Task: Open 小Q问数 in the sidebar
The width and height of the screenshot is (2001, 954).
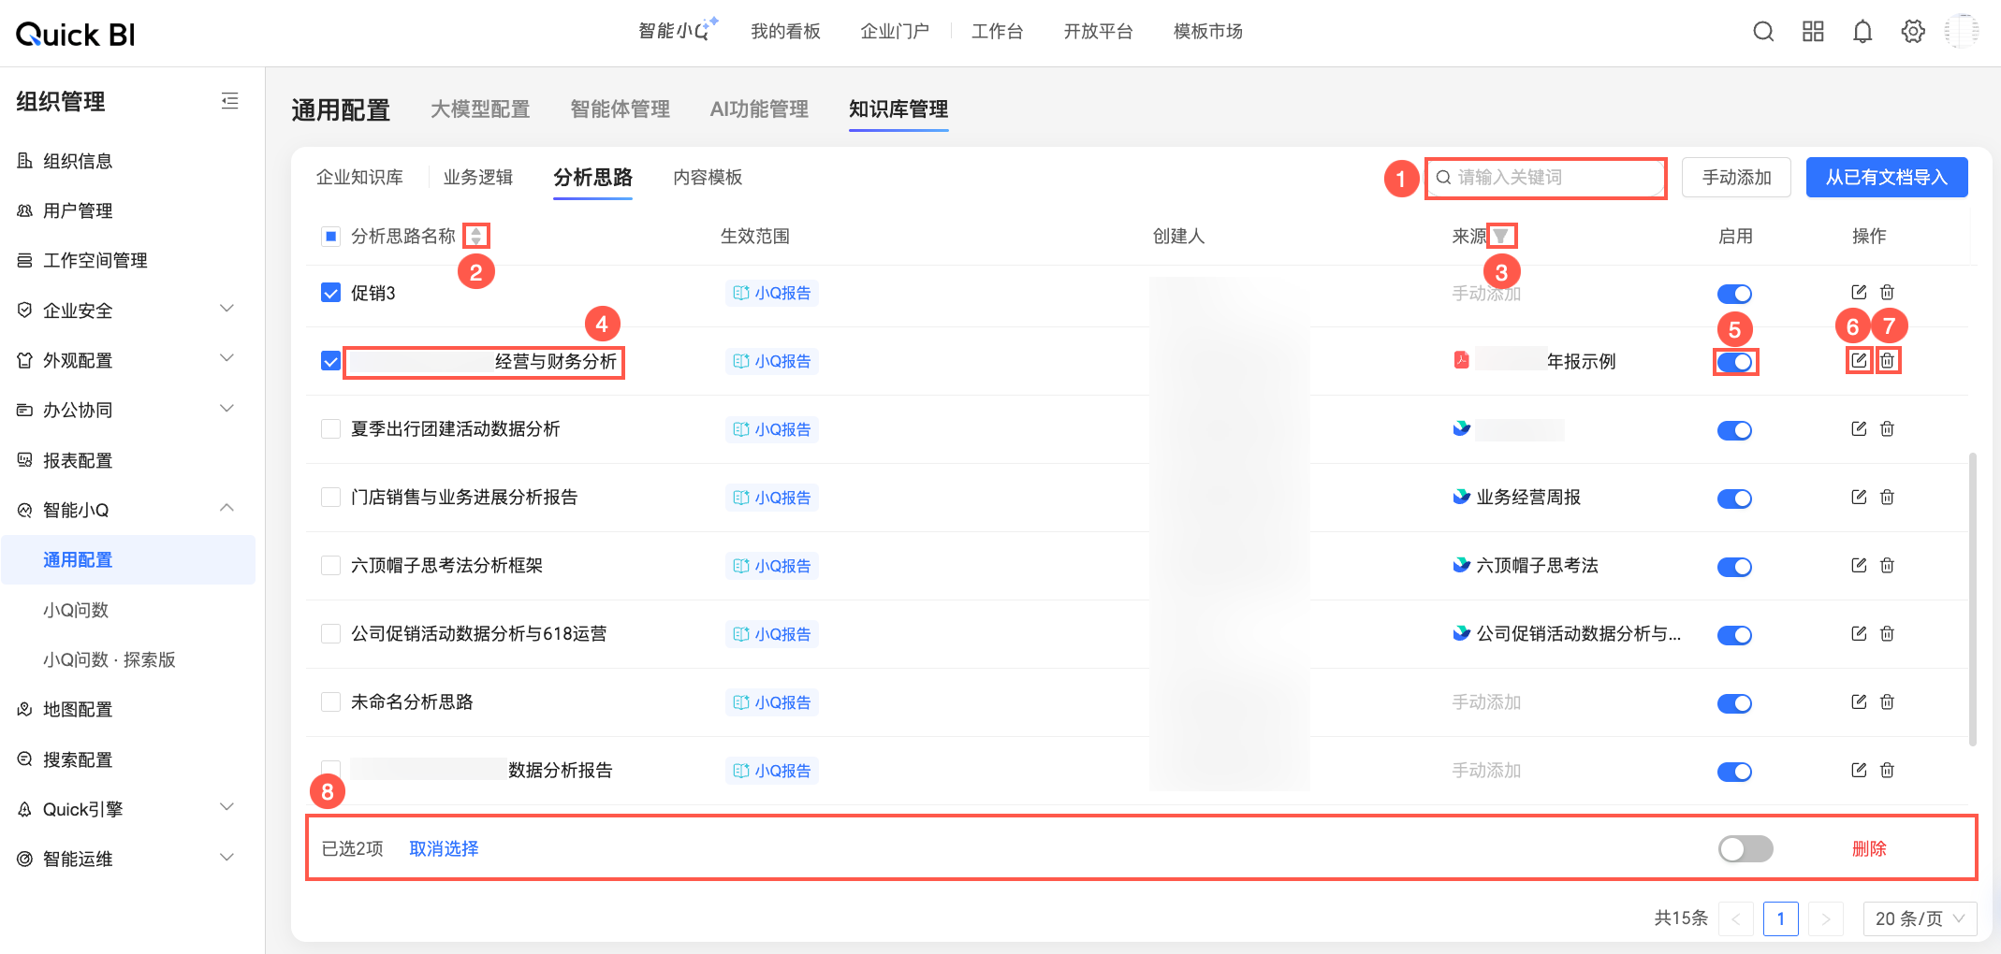Action: (x=76, y=610)
